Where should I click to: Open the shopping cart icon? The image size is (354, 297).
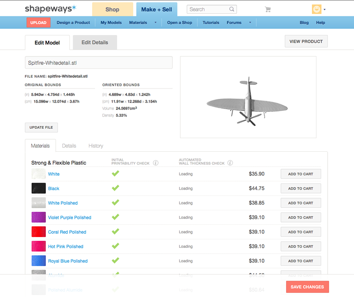(268, 9)
